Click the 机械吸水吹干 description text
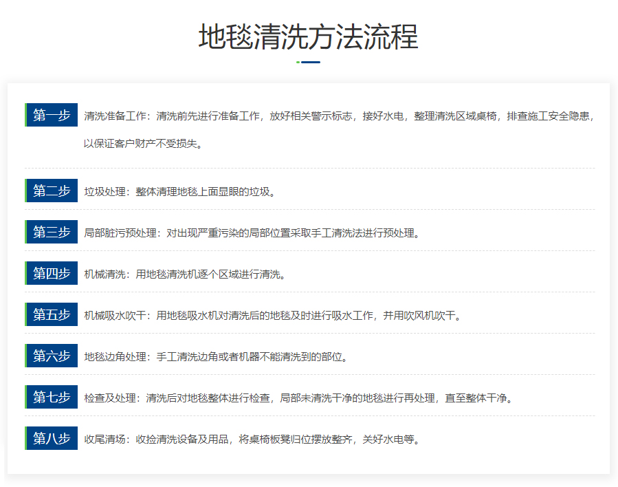 [272, 316]
